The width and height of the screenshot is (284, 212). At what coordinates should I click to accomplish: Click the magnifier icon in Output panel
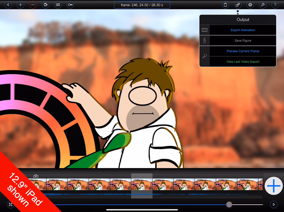coord(204,56)
